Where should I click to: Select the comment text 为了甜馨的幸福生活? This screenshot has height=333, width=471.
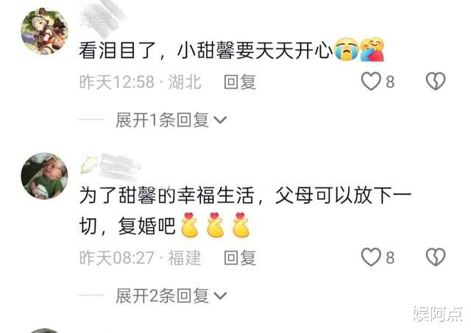pyautogui.click(x=167, y=196)
